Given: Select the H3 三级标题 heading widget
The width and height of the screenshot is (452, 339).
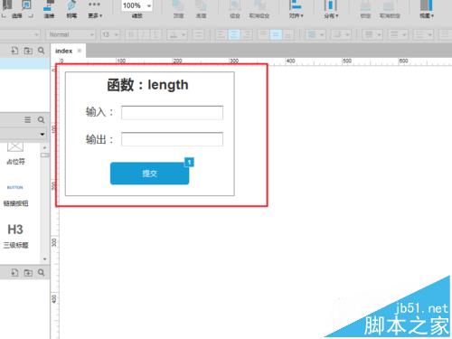Looking at the screenshot, I should [15, 236].
